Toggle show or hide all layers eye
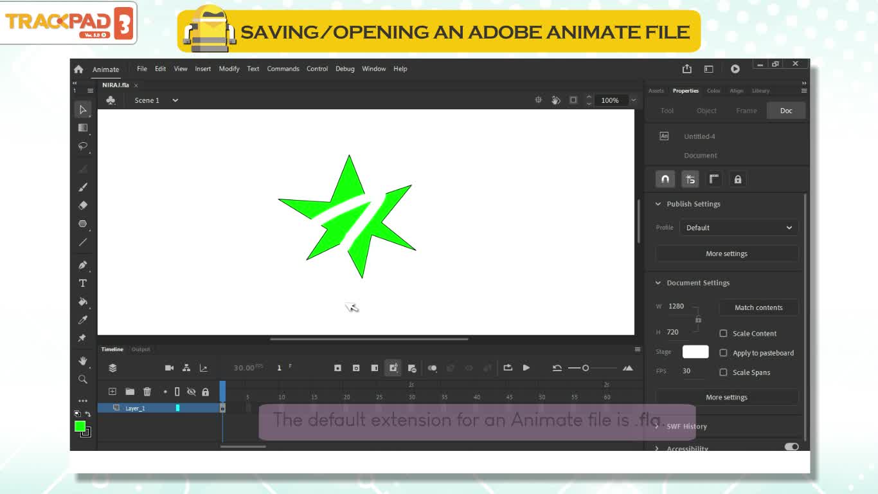 (x=191, y=392)
